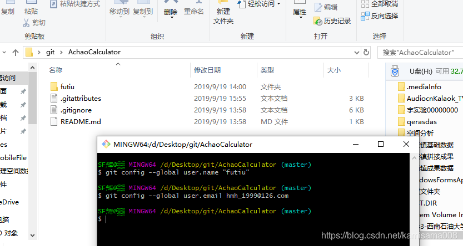Click the navigation pane scrollbar thumb
Screen dimensions: 463x246
(32, 98)
